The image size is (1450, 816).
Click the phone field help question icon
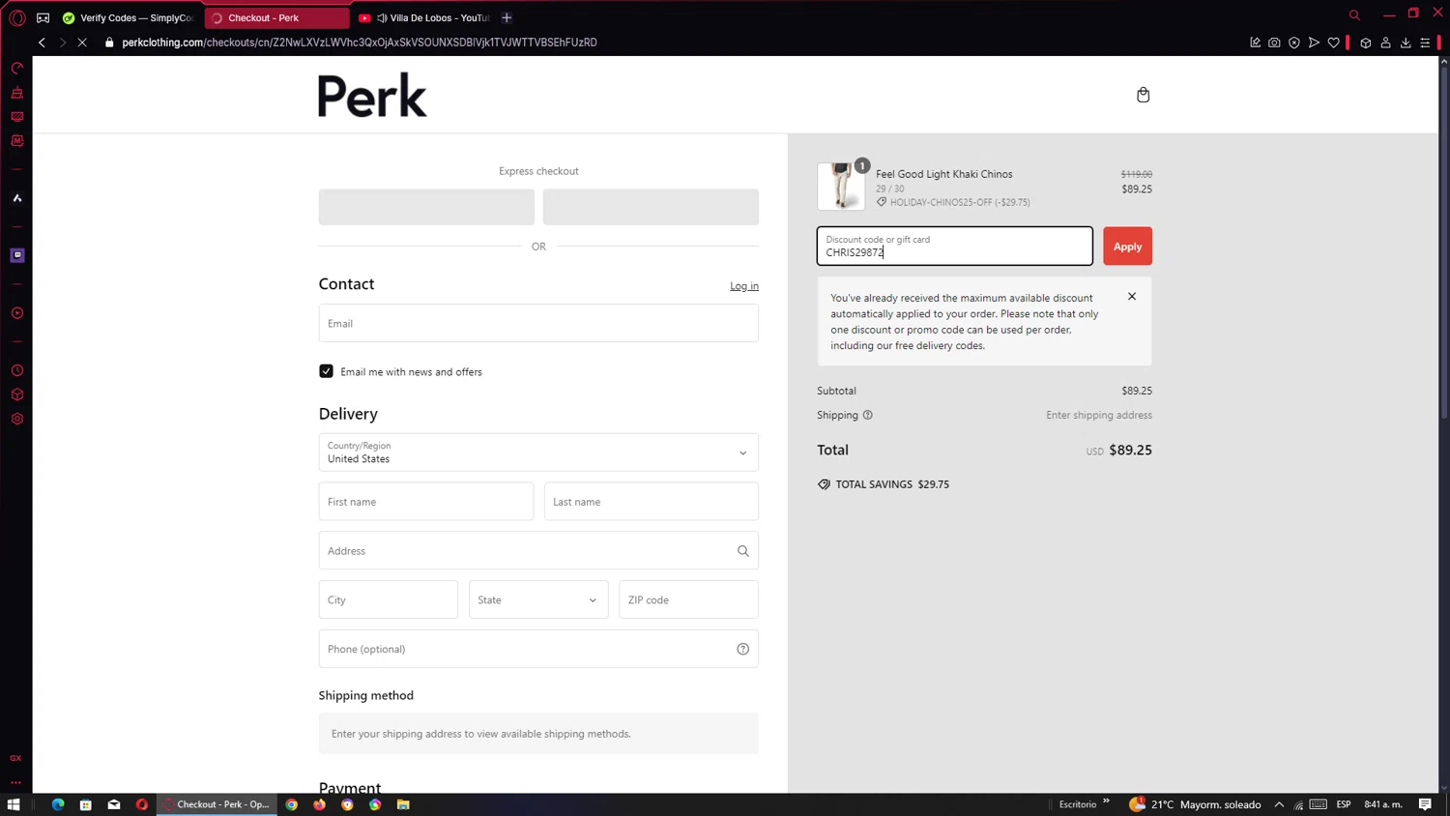click(743, 649)
